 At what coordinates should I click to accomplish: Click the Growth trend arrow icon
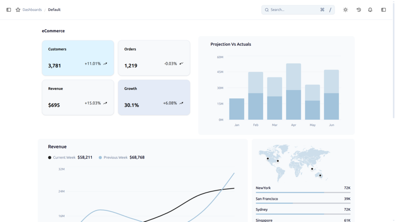pos(181,103)
